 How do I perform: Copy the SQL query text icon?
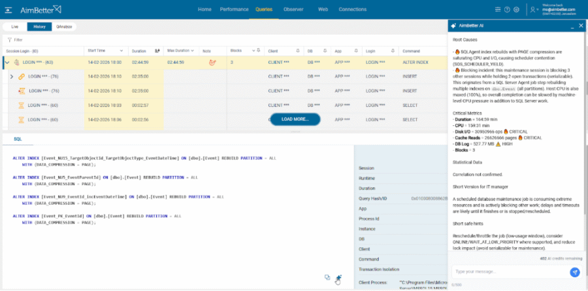click(x=328, y=277)
